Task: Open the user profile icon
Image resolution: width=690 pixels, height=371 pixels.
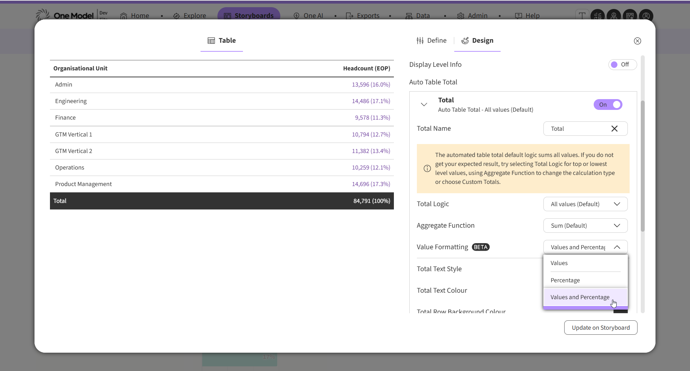Action: 646,16
